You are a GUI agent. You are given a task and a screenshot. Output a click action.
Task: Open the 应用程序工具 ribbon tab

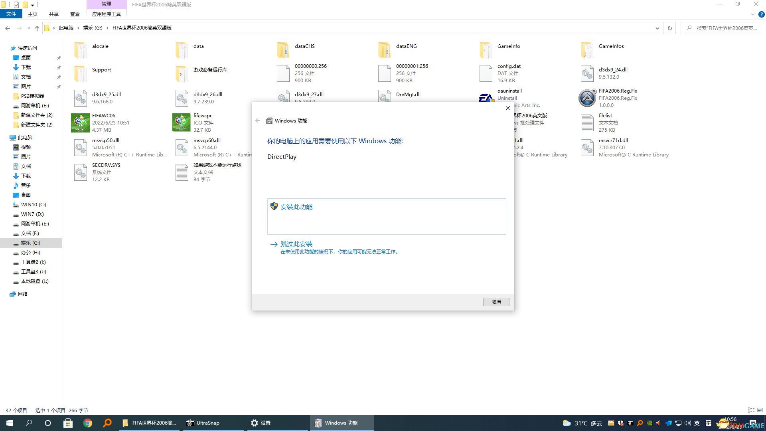tap(107, 14)
